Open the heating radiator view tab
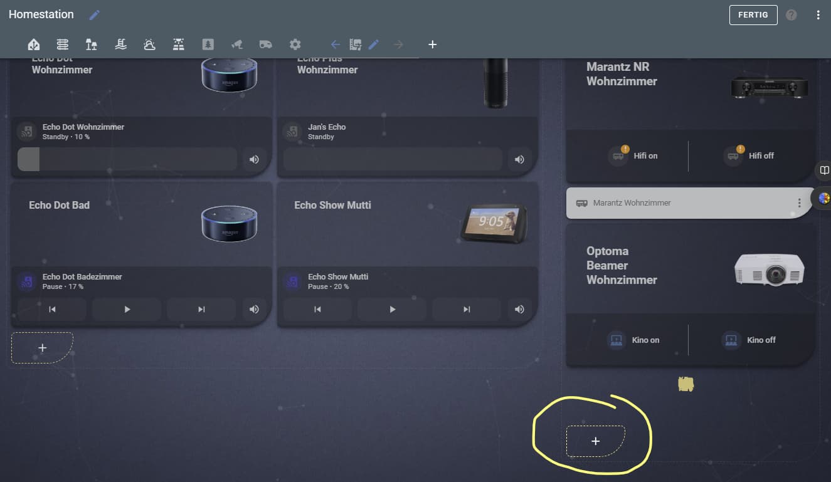 coord(63,45)
